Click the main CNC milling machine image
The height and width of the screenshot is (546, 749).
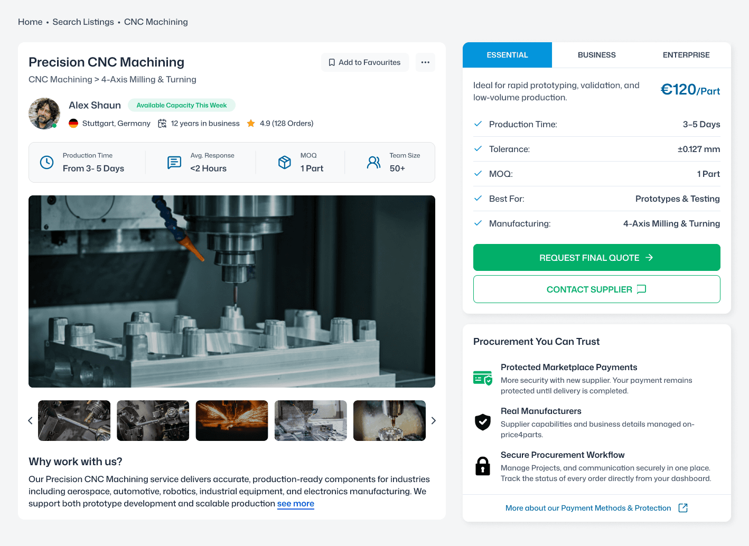(232, 291)
